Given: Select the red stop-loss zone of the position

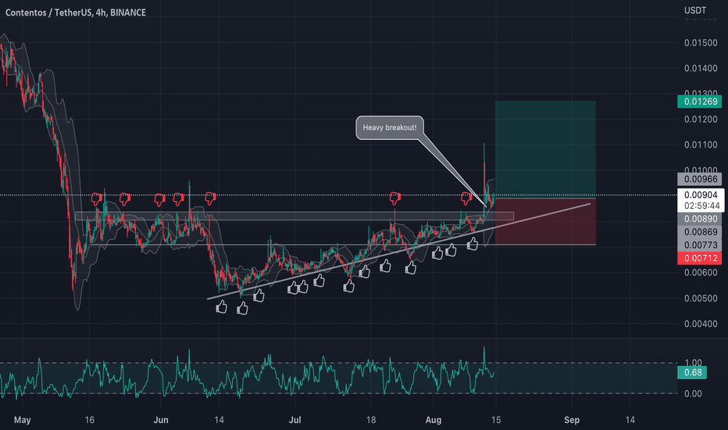Looking at the screenshot, I should 545,222.
